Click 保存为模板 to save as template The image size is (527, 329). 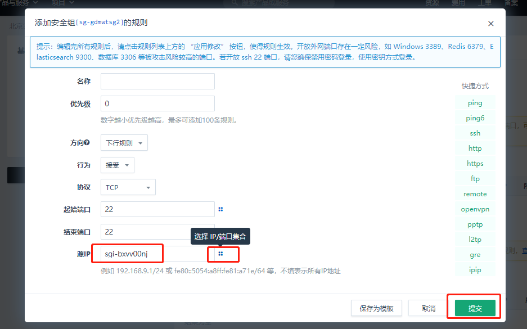pyautogui.click(x=376, y=308)
